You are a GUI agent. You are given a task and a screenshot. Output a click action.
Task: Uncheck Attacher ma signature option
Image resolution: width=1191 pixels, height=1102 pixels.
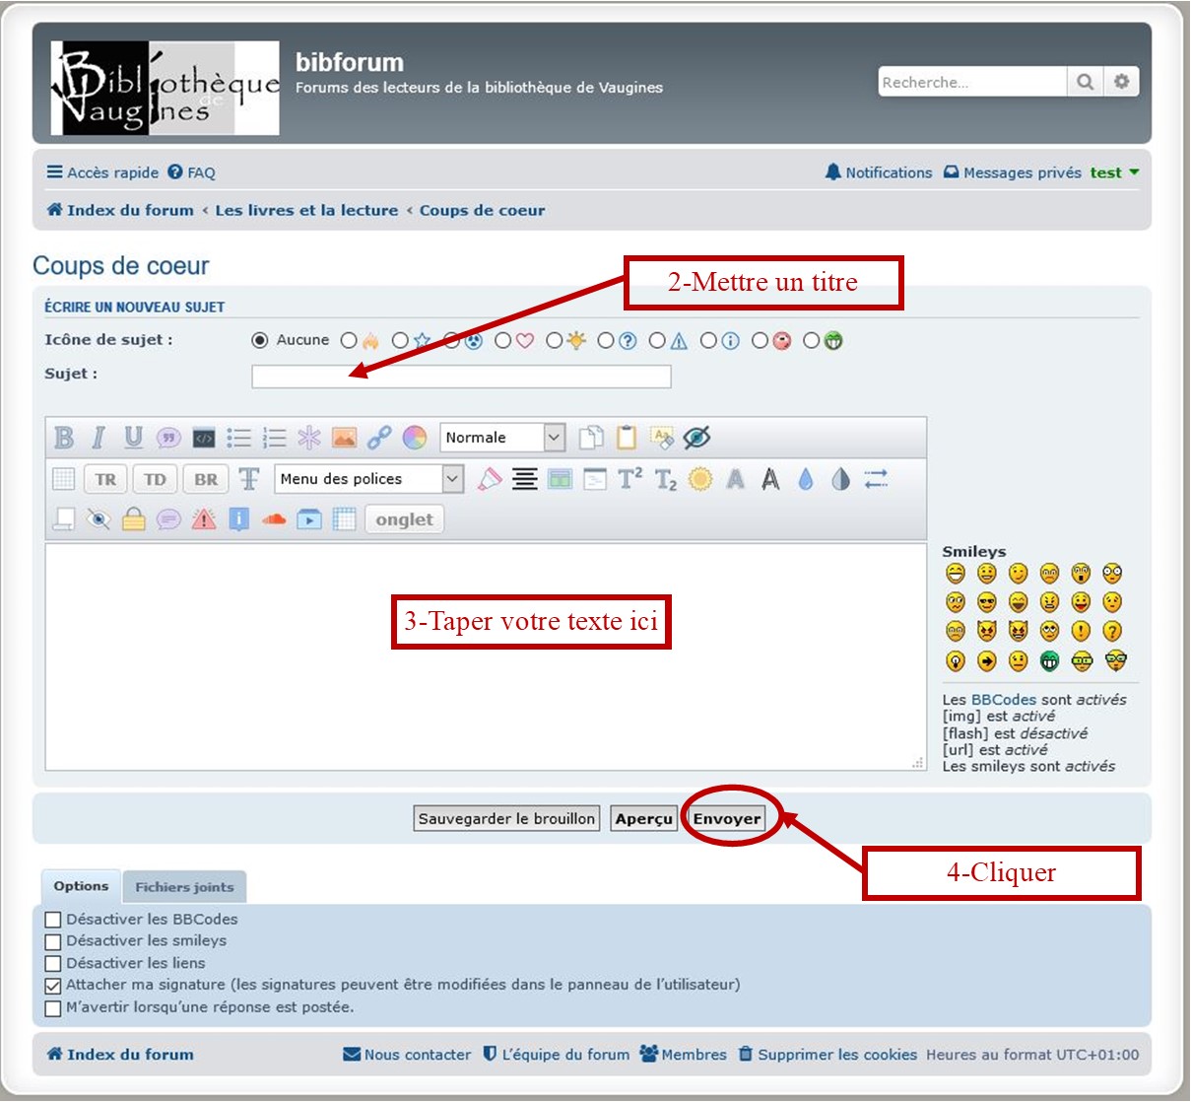pos(53,986)
